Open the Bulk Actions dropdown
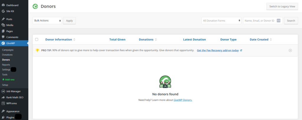 pos(47,21)
